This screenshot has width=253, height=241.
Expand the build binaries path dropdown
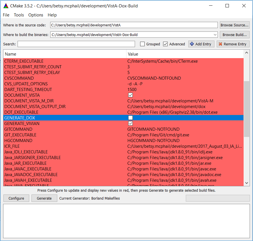[x=215, y=35]
